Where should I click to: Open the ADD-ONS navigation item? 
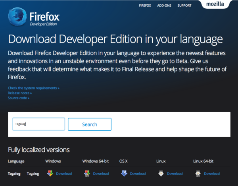(x=164, y=6)
